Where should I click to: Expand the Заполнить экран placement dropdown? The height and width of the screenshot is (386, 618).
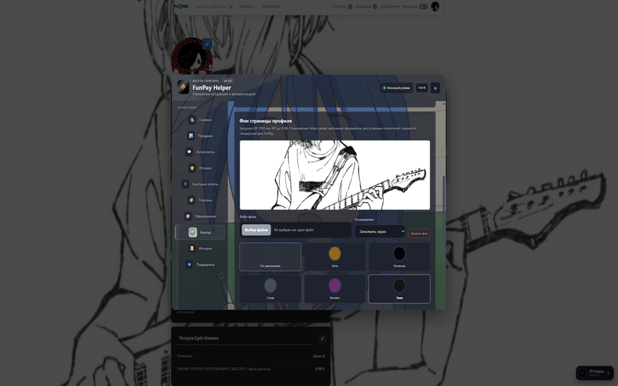(x=380, y=232)
